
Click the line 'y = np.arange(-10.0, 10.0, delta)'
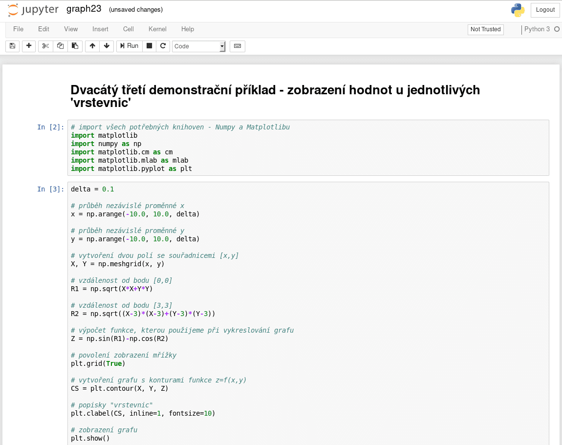(135, 239)
